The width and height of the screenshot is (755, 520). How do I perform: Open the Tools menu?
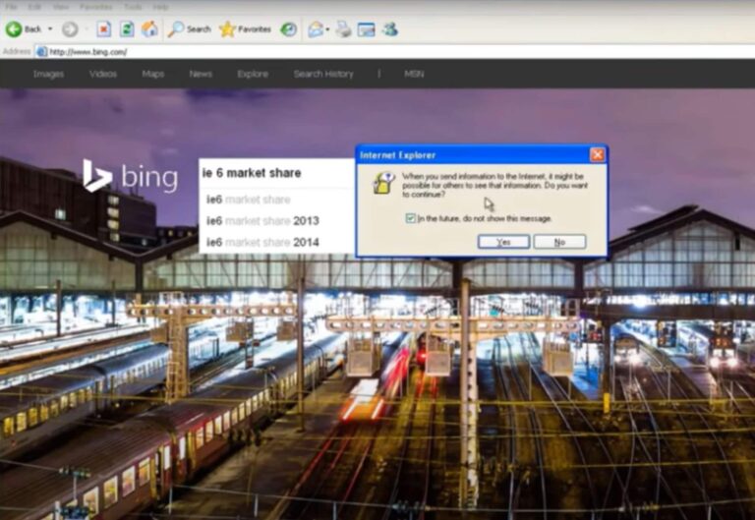tap(133, 7)
